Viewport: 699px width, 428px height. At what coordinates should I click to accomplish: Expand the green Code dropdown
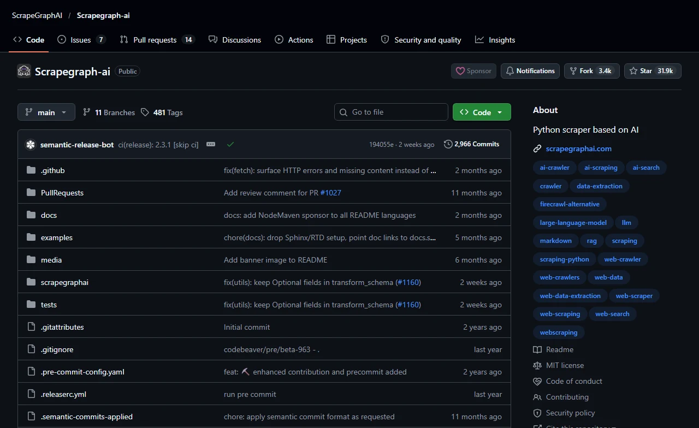pos(482,112)
